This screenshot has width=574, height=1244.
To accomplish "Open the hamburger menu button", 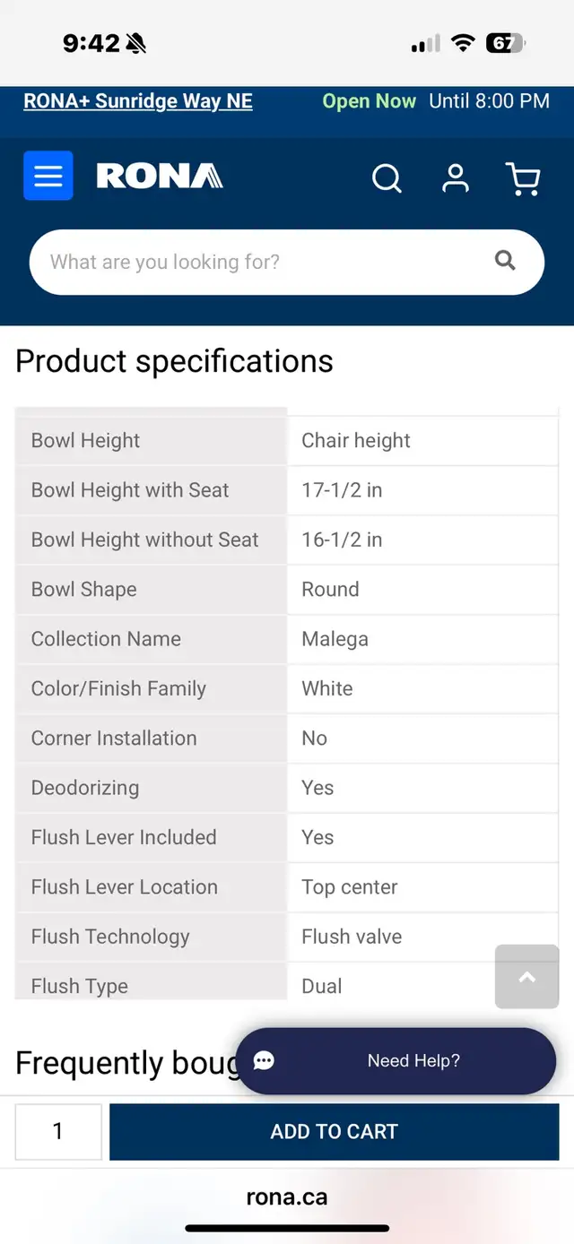I will click(48, 176).
